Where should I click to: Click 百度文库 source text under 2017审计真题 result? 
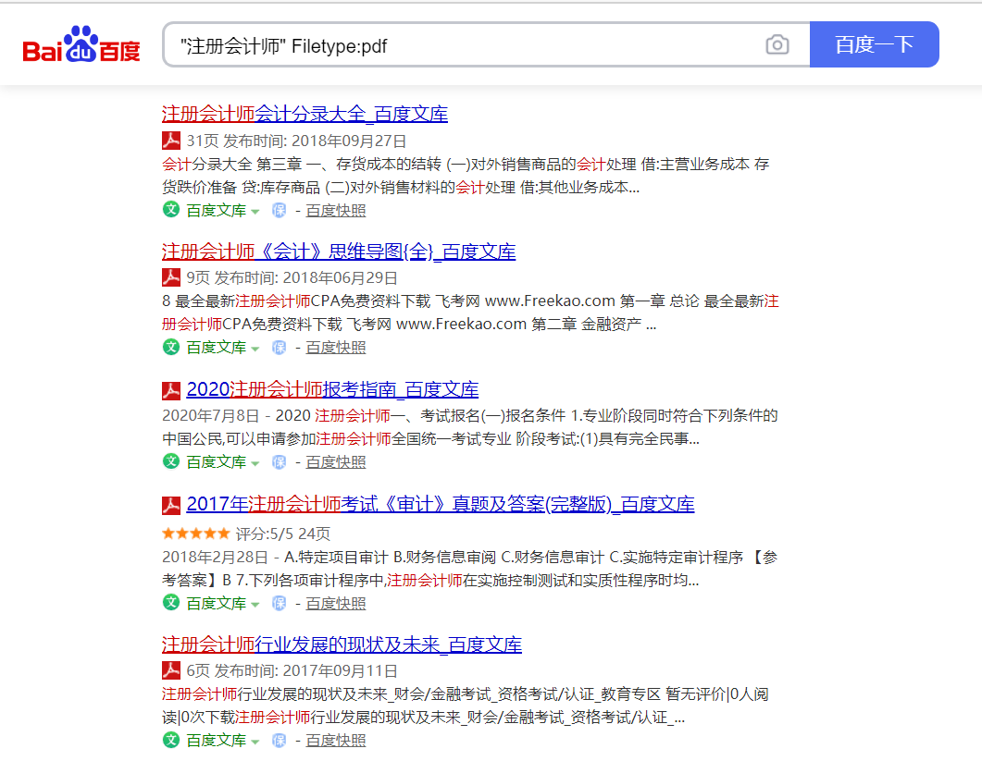217,604
